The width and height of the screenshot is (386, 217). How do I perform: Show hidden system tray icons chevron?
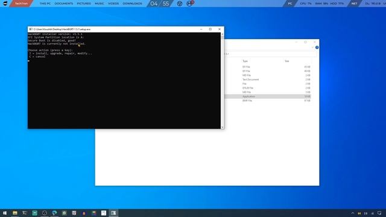pos(352,213)
